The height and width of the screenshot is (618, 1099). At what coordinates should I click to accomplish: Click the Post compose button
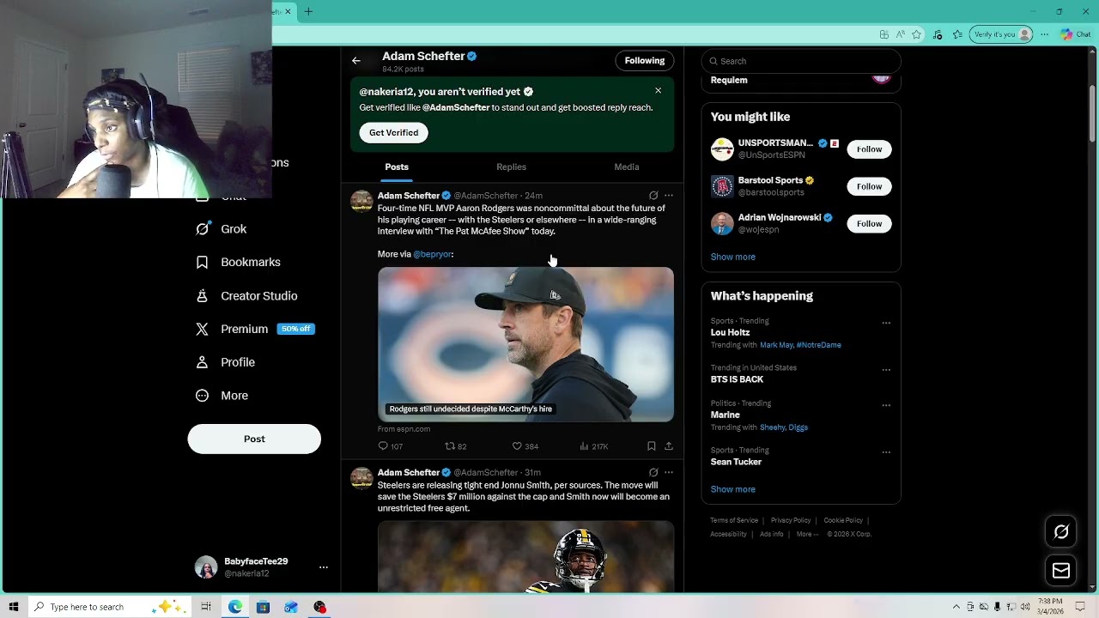pyautogui.click(x=254, y=439)
